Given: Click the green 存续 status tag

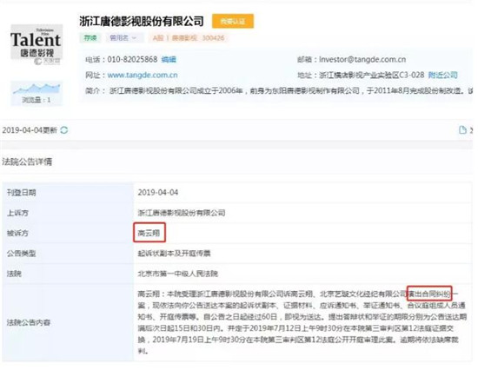Looking at the screenshot, I should pos(90,38).
